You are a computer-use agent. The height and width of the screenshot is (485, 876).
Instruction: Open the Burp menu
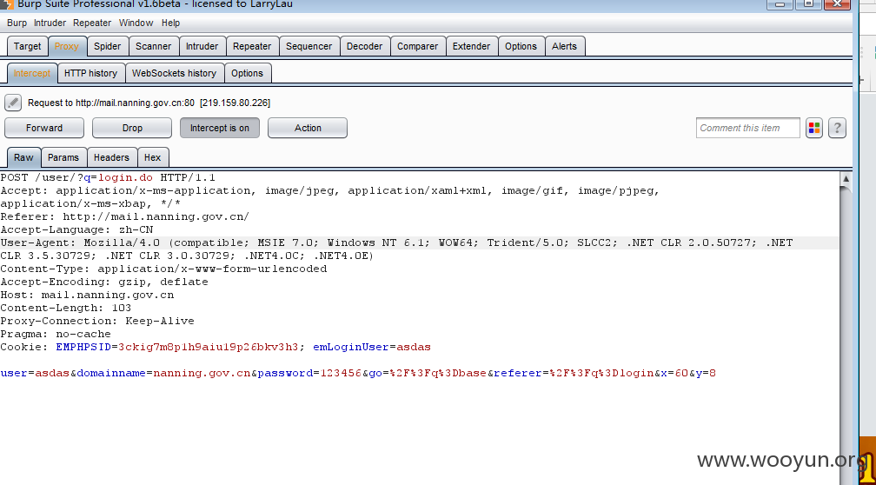point(17,23)
